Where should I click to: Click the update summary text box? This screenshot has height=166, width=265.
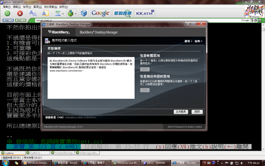[x=91, y=78]
